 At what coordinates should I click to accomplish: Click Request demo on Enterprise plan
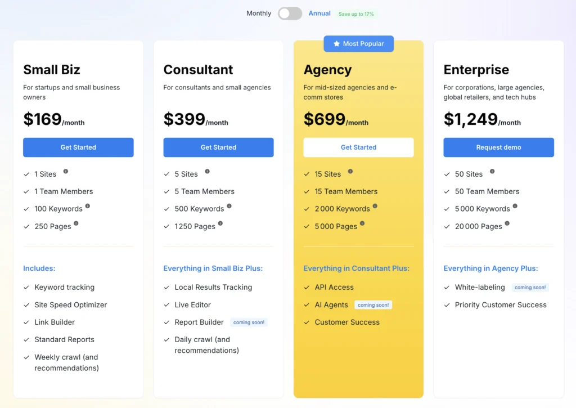[x=498, y=147]
